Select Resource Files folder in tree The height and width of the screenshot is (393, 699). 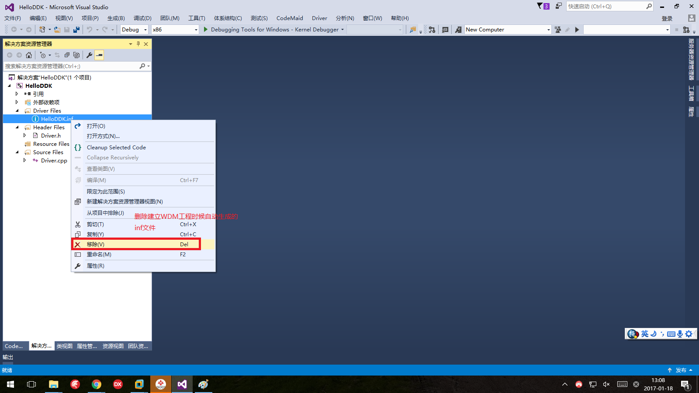51,144
